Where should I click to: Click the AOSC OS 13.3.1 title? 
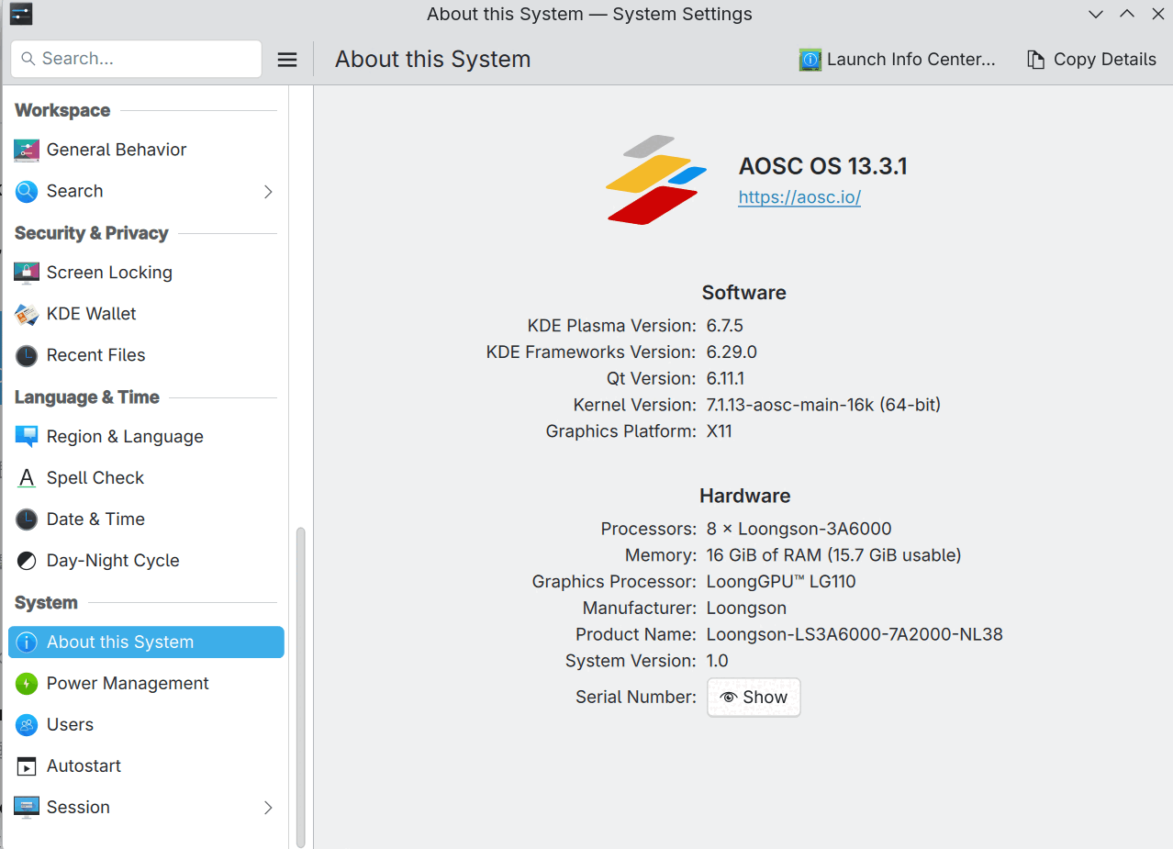click(823, 166)
